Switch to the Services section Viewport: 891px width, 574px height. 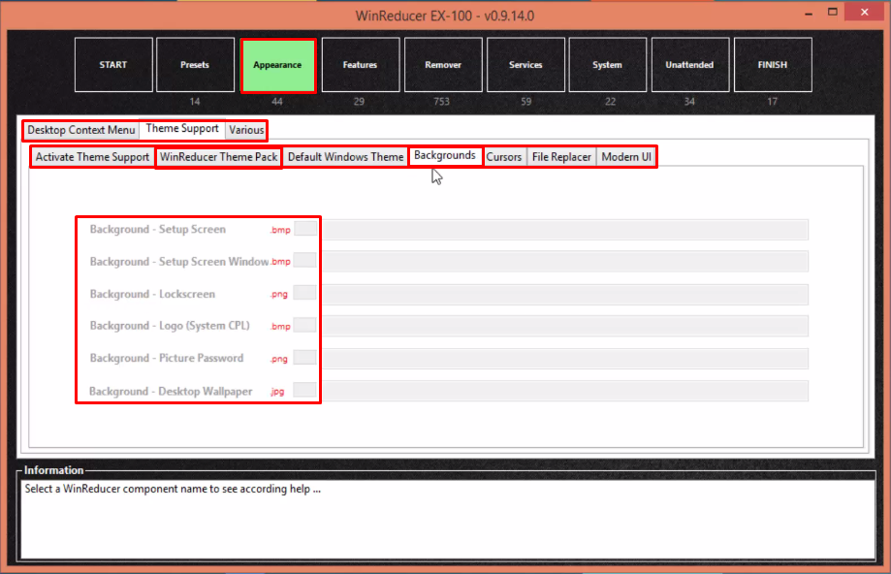point(525,65)
